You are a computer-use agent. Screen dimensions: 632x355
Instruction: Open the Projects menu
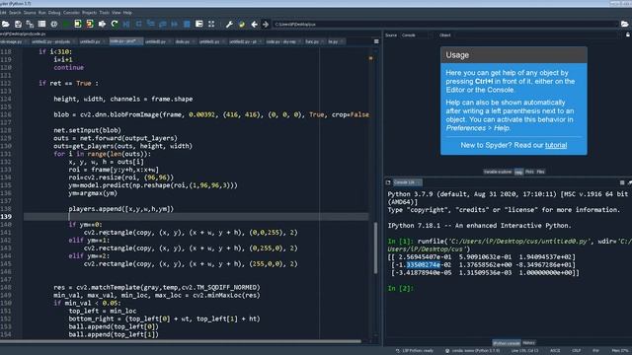tap(90, 13)
